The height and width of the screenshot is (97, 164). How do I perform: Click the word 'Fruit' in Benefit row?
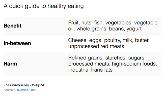[73, 23]
